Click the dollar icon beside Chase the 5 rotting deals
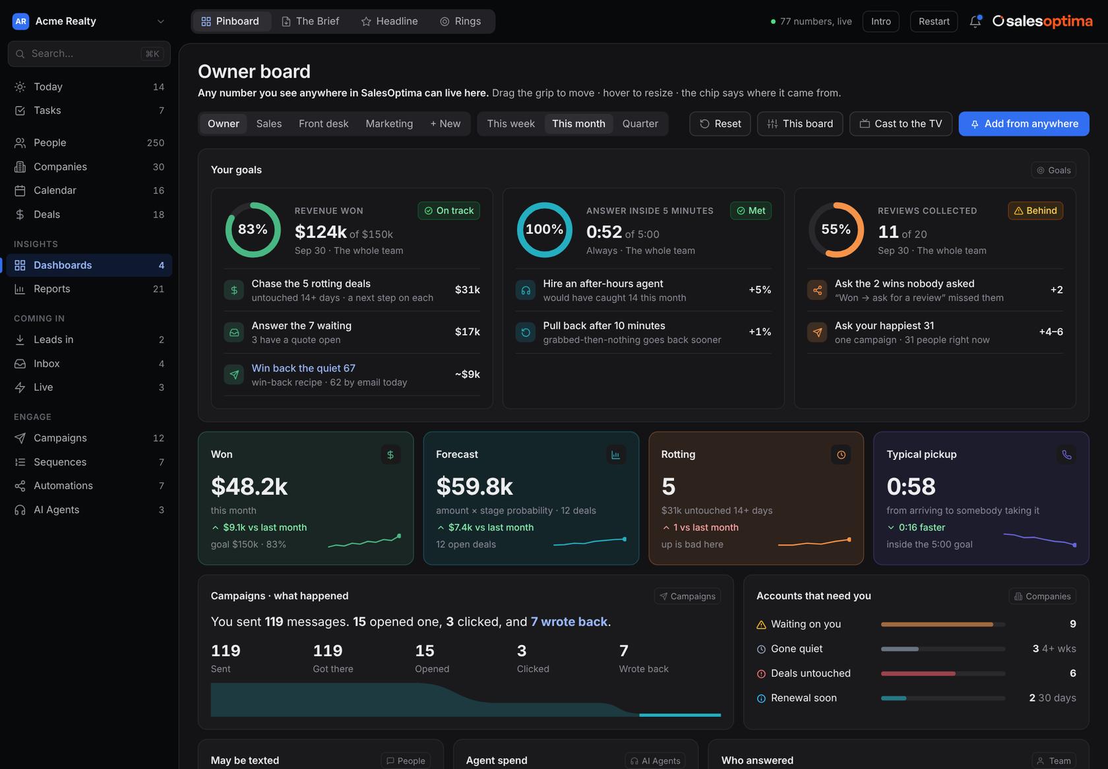The image size is (1108, 769). [234, 290]
